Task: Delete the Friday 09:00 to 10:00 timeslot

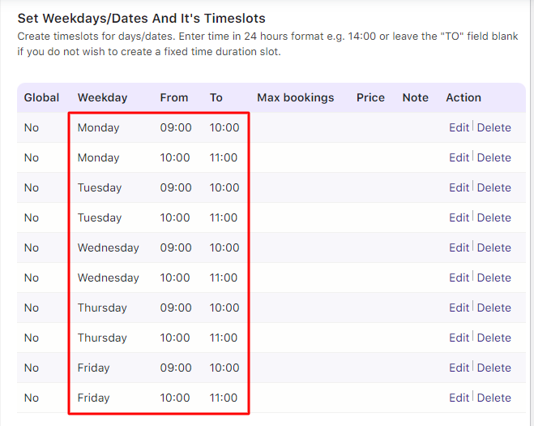Action: pos(493,368)
